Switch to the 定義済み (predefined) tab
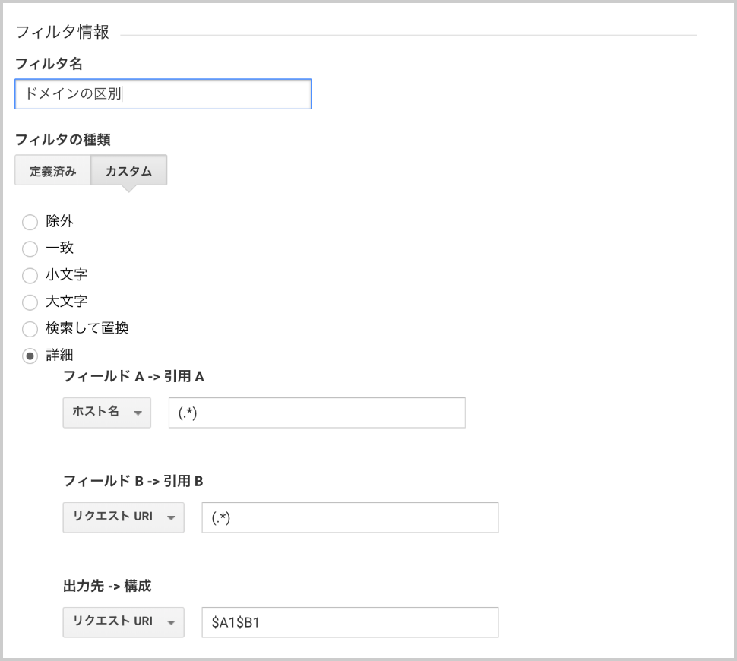 point(52,170)
